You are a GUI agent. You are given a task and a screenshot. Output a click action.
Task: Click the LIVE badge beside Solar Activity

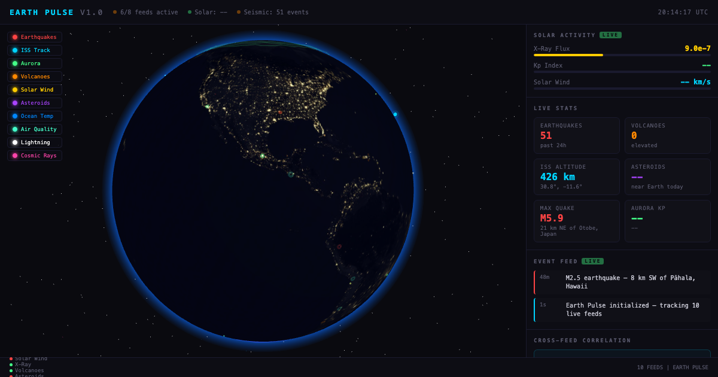tap(610, 35)
